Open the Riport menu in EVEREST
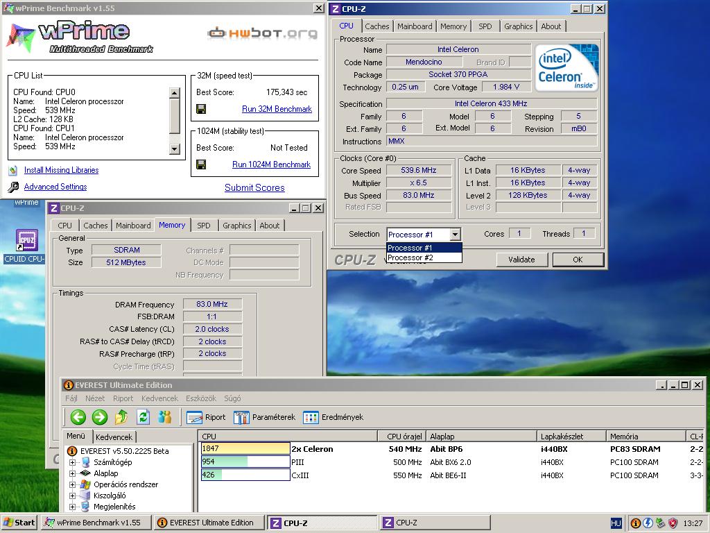Screen dimensions: 710x533 (123, 398)
